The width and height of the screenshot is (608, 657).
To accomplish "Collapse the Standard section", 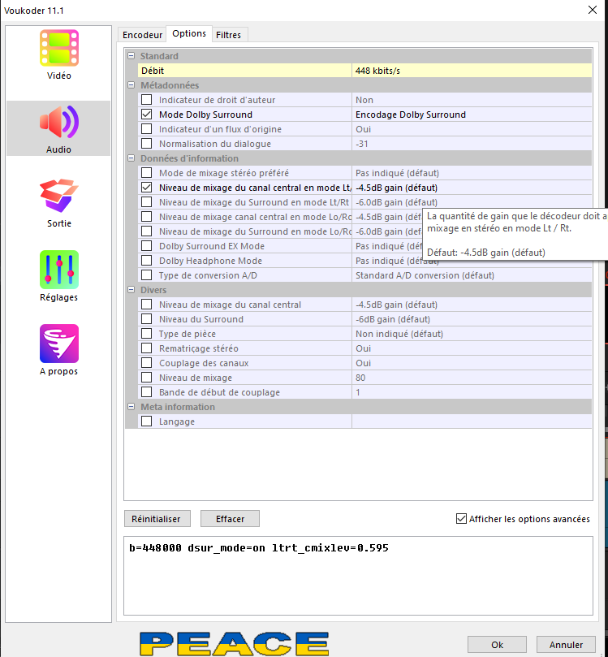I will coord(131,56).
